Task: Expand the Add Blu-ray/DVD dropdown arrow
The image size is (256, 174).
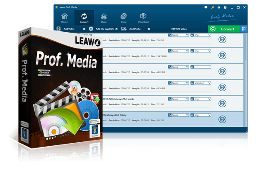Action: click(116, 29)
